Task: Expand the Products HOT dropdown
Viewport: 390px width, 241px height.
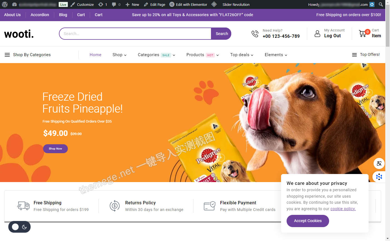Action: 203,55
